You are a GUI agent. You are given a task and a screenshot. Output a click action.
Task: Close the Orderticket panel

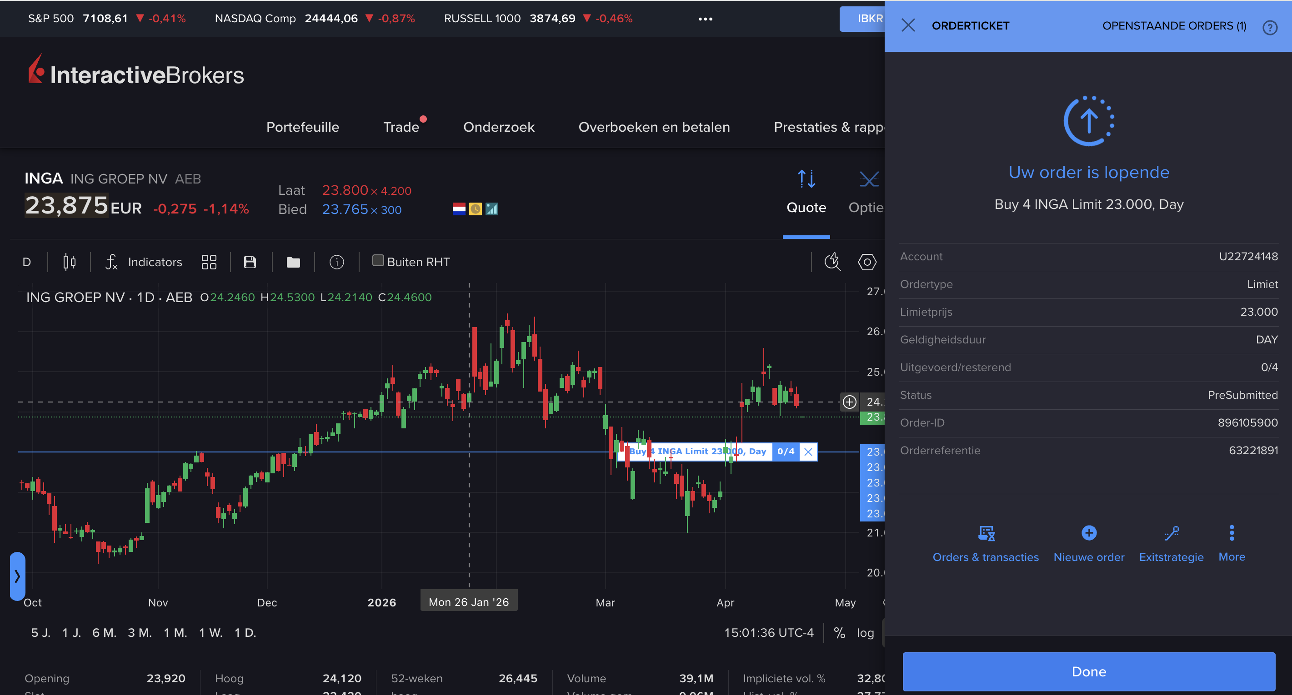(908, 25)
